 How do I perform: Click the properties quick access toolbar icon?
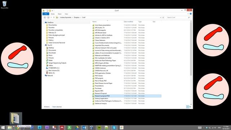[47, 10]
